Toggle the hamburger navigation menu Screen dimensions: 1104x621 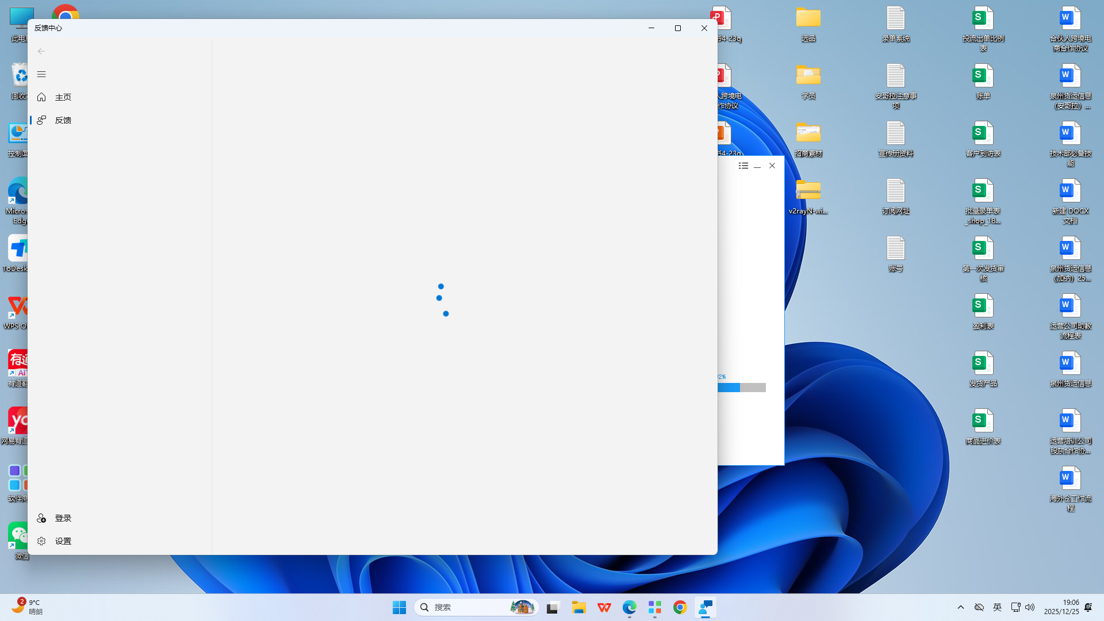(41, 74)
